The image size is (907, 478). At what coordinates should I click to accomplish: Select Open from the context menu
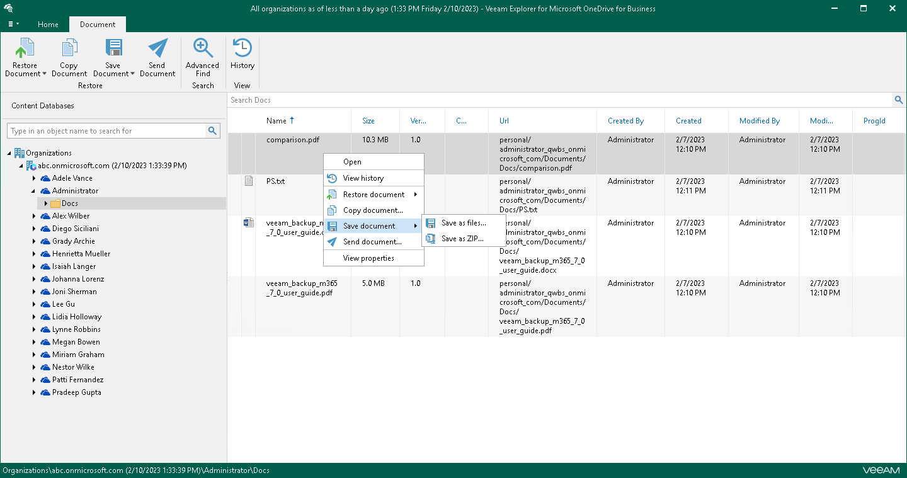point(353,162)
